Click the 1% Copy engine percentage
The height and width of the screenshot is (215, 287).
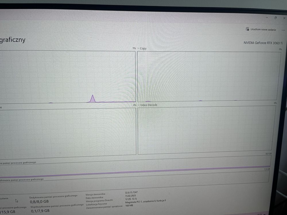click(x=134, y=48)
